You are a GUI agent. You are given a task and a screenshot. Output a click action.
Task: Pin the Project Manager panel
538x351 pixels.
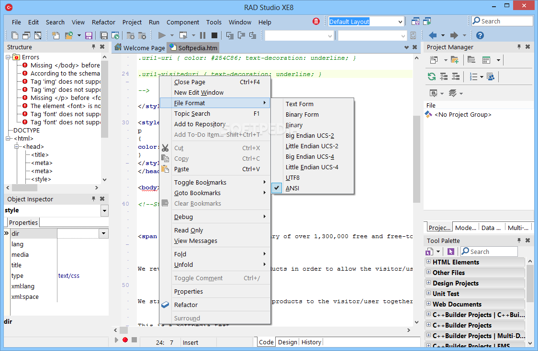(519, 46)
